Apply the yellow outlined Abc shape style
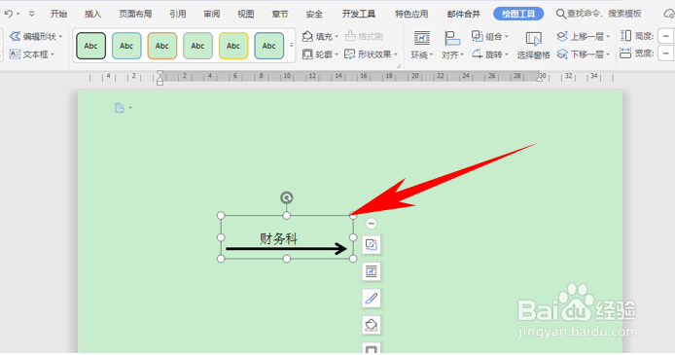The image size is (675, 355). [233, 46]
